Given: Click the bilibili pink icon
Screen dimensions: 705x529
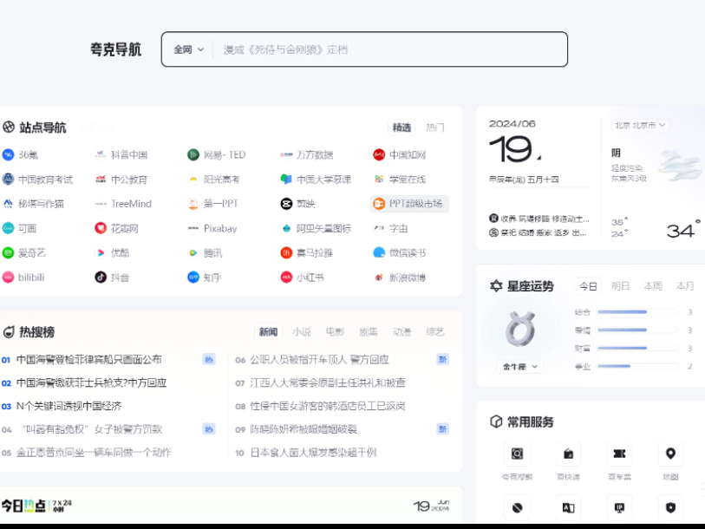Looking at the screenshot, I should [x=8, y=278].
